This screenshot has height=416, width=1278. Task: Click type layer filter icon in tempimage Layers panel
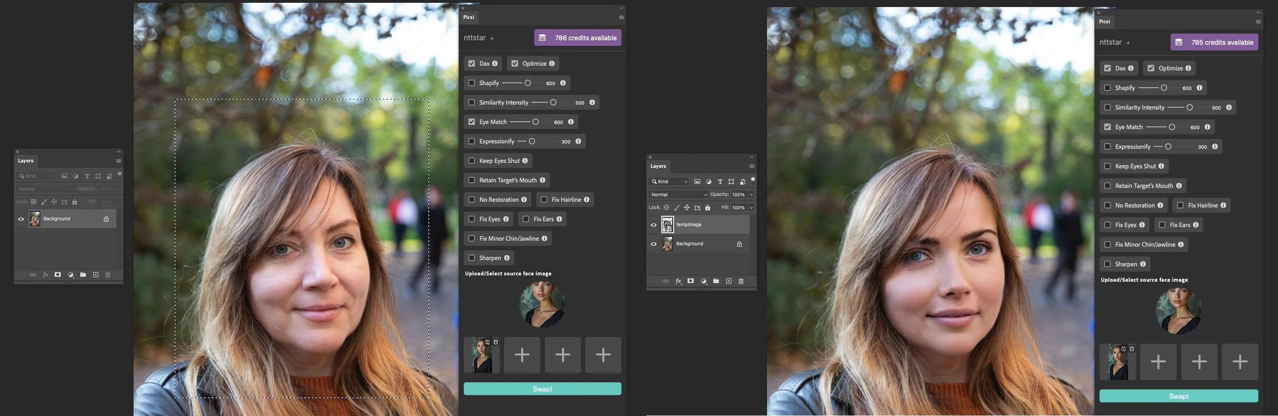[x=720, y=182]
